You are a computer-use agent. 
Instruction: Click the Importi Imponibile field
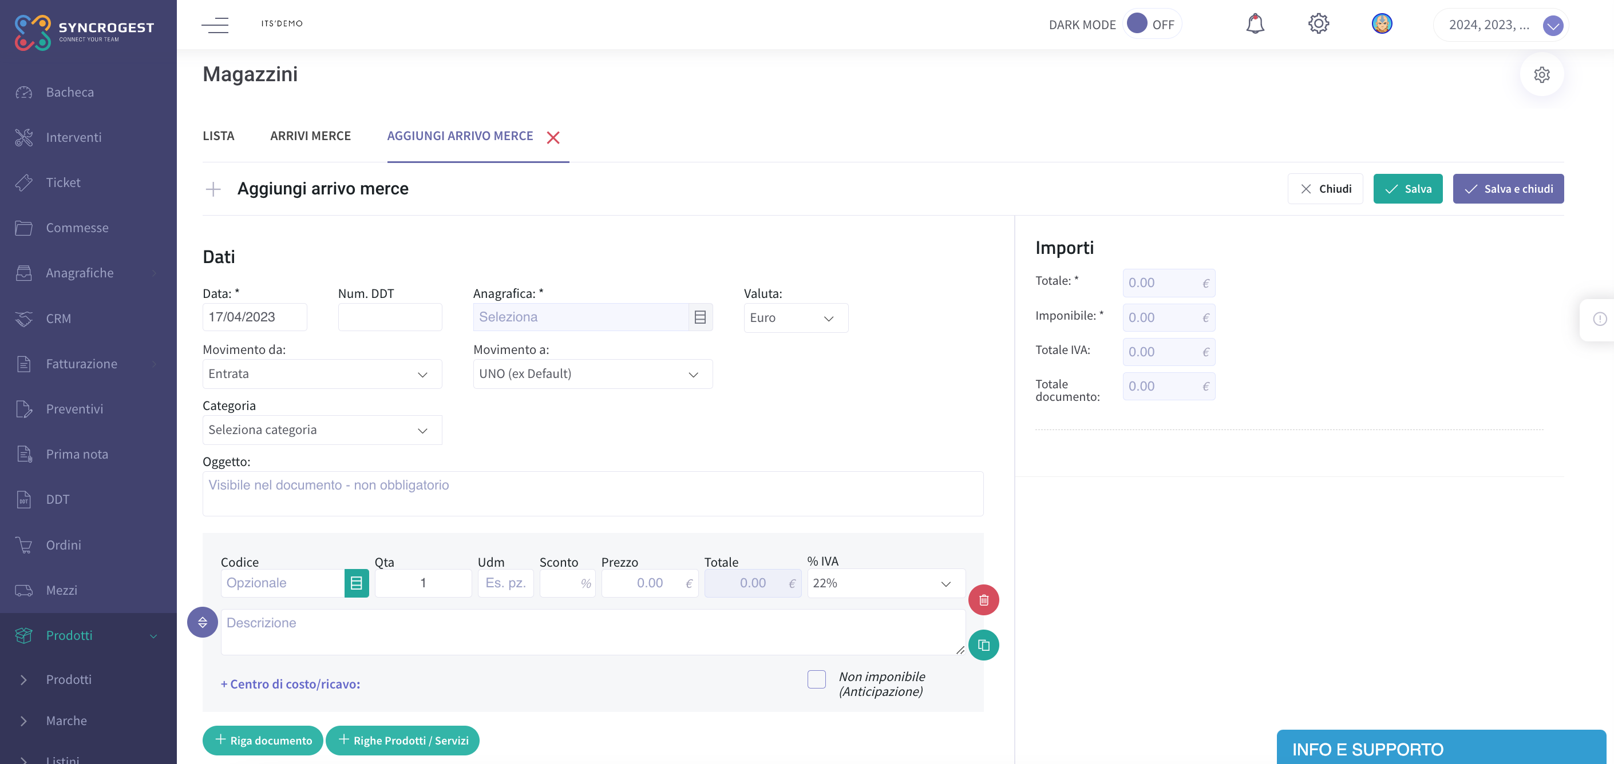click(1169, 318)
